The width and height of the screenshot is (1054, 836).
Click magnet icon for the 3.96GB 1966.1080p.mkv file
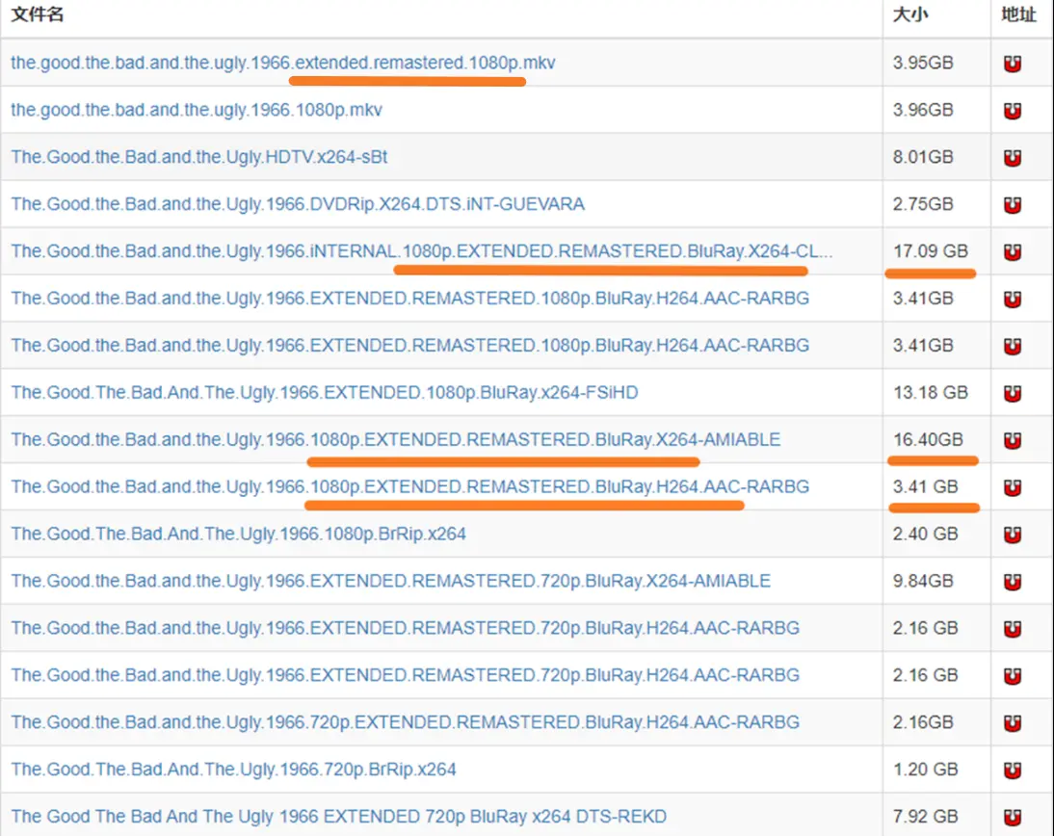pyautogui.click(x=1013, y=111)
